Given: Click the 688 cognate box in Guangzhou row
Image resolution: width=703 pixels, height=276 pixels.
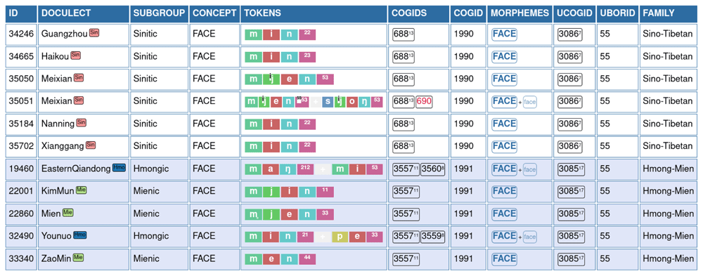Looking at the screenshot, I should pos(404,34).
